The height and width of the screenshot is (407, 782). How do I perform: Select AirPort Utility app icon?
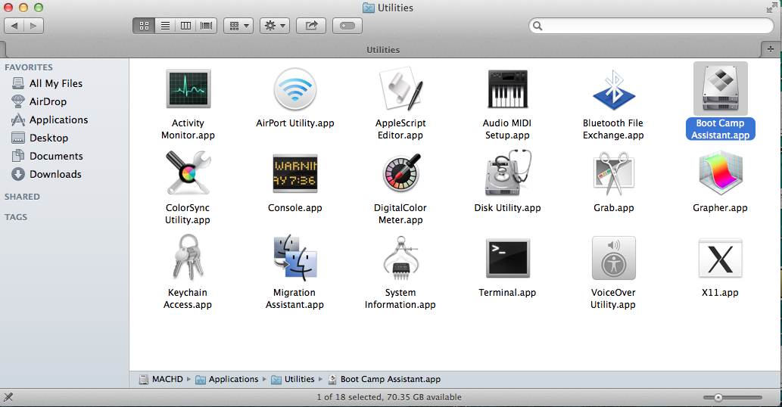point(294,89)
